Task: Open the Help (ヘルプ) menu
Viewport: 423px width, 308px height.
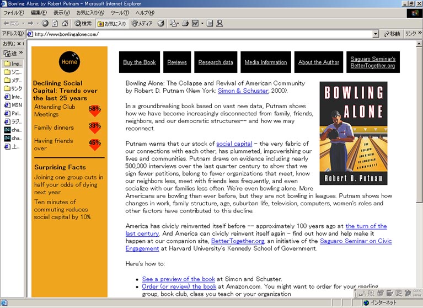Action: 145,13
